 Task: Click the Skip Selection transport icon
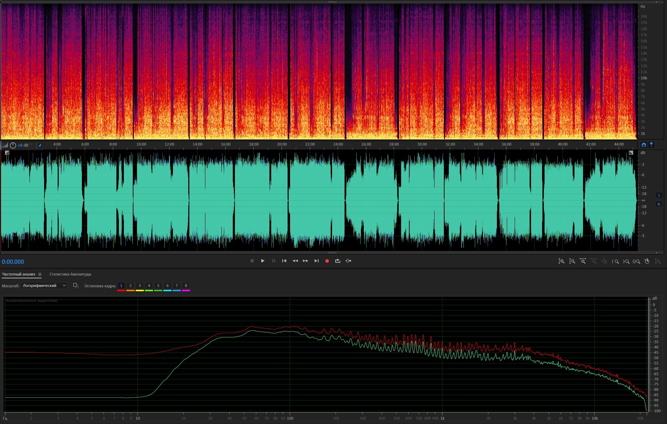point(348,261)
